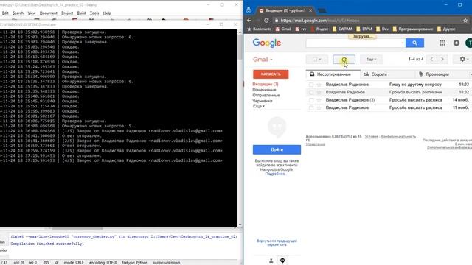Open the Build menu in Geany
This screenshot has height=265, width=472.
81,13
